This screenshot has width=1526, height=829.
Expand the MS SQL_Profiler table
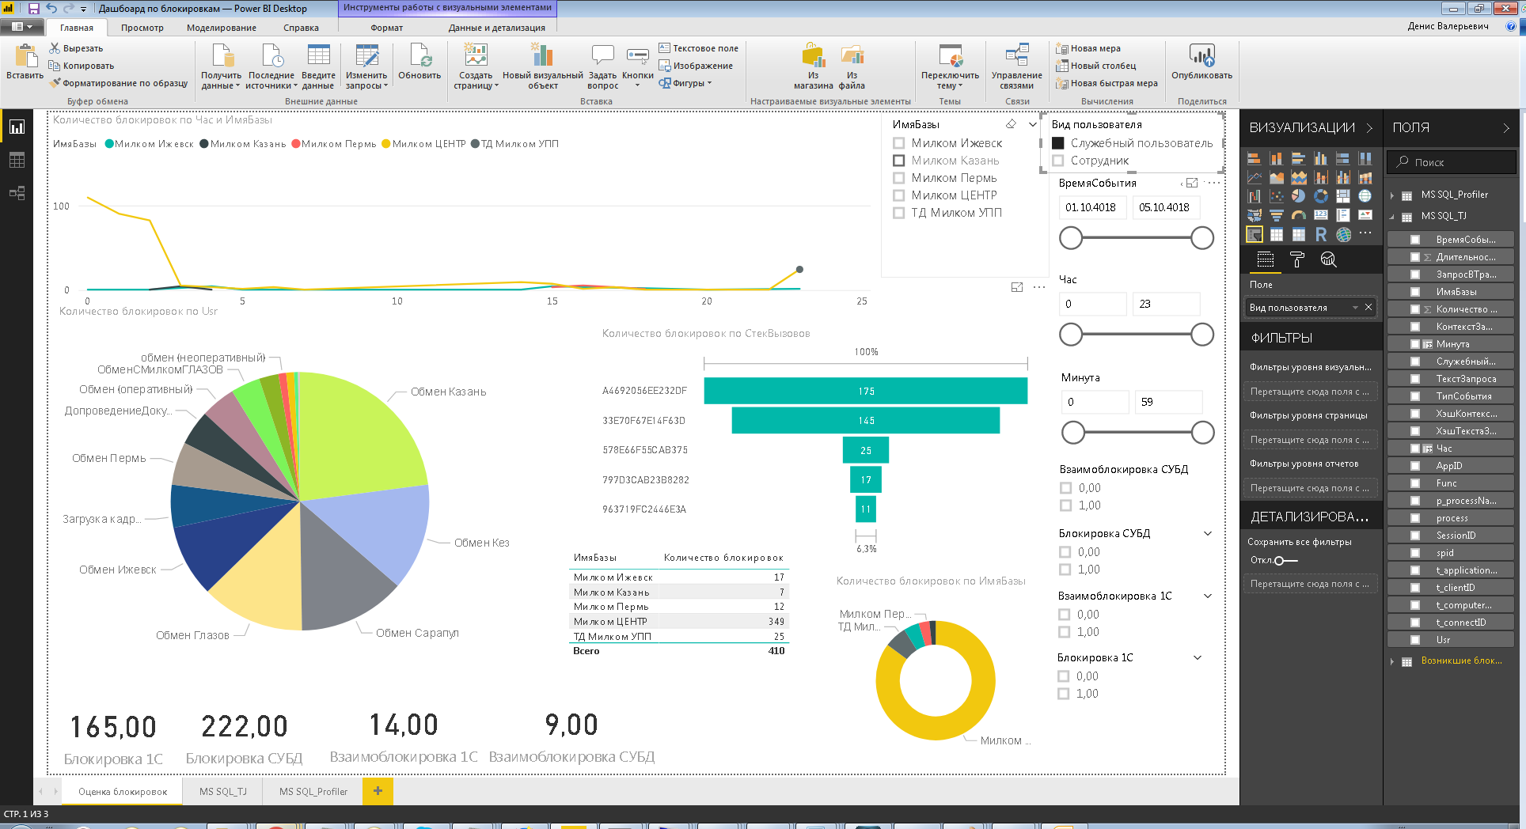(x=1392, y=195)
